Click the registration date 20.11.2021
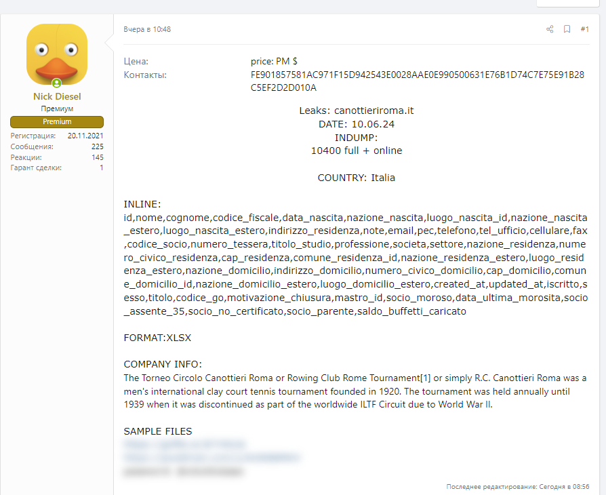Image resolution: width=606 pixels, height=495 pixels. point(85,136)
